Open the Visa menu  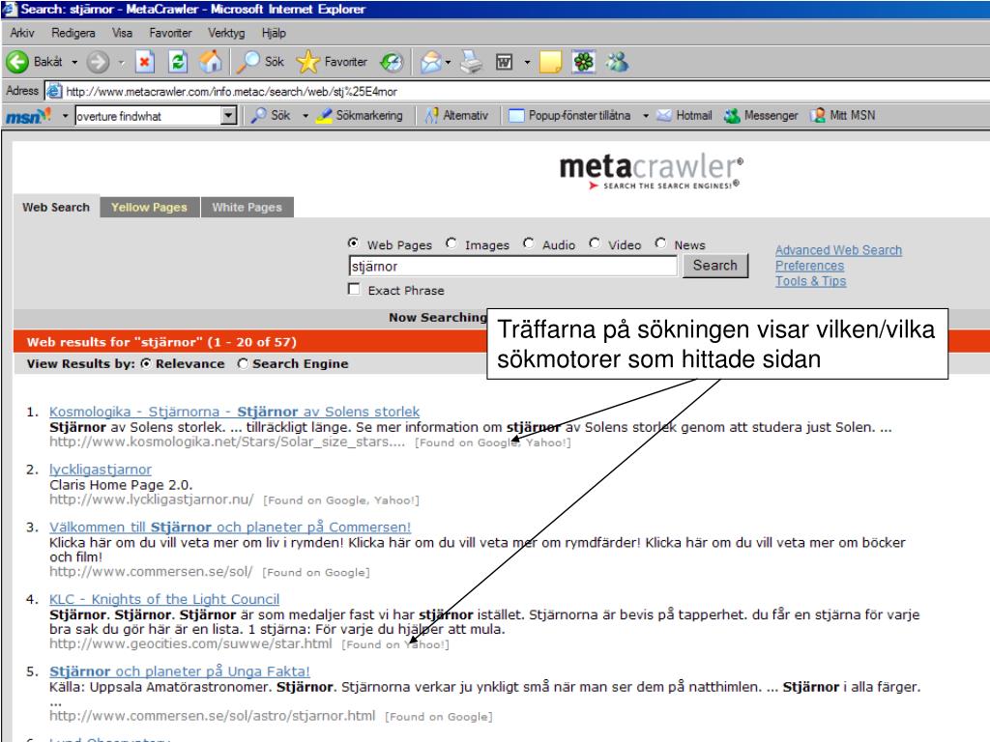[x=122, y=33]
